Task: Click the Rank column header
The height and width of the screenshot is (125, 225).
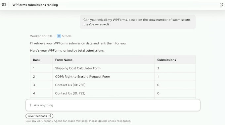Action: pyautogui.click(x=41, y=60)
